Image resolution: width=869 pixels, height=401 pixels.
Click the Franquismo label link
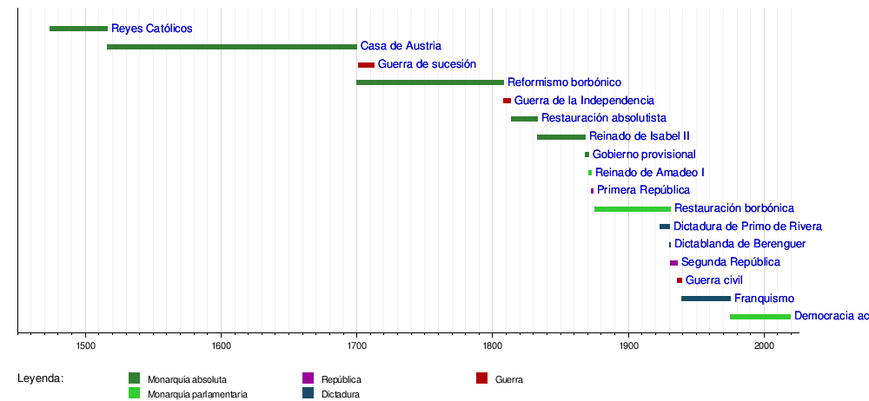(x=764, y=299)
